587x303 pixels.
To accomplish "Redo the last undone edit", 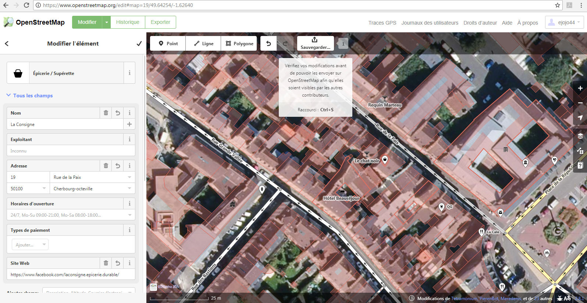I will pos(285,43).
